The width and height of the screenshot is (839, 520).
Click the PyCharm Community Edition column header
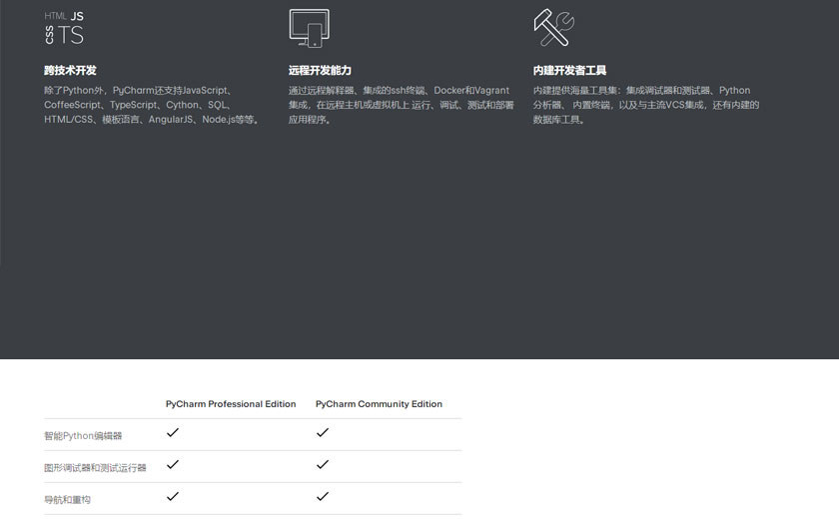(x=379, y=404)
